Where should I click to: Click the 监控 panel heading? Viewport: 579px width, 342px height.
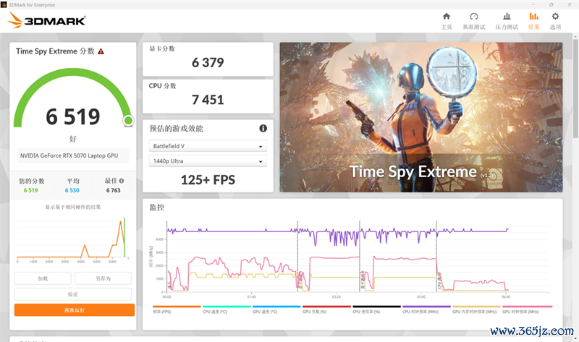tap(156, 208)
